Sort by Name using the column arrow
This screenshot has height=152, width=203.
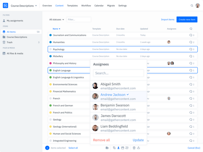click(x=60, y=29)
